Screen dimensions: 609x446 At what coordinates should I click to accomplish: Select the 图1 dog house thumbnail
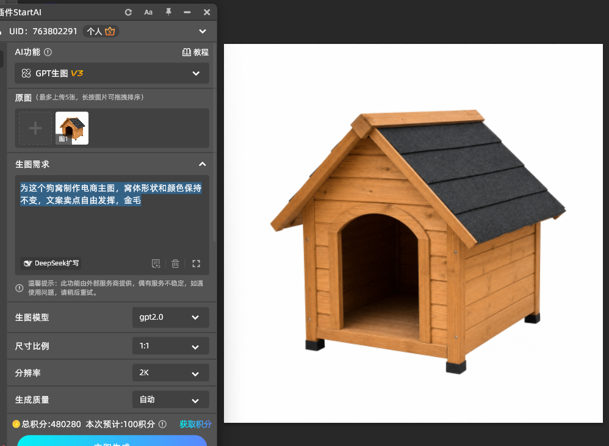72,128
